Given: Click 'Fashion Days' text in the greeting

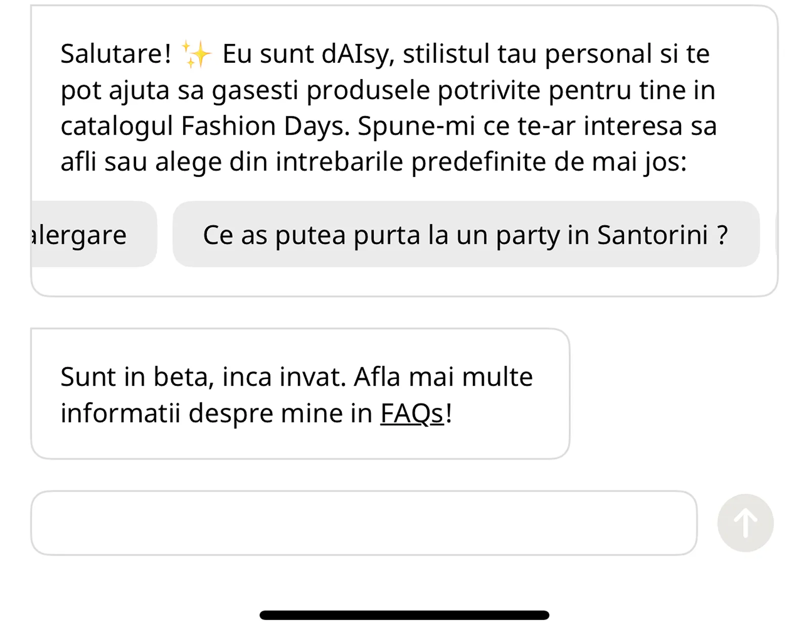Looking at the screenshot, I should click(x=264, y=126).
